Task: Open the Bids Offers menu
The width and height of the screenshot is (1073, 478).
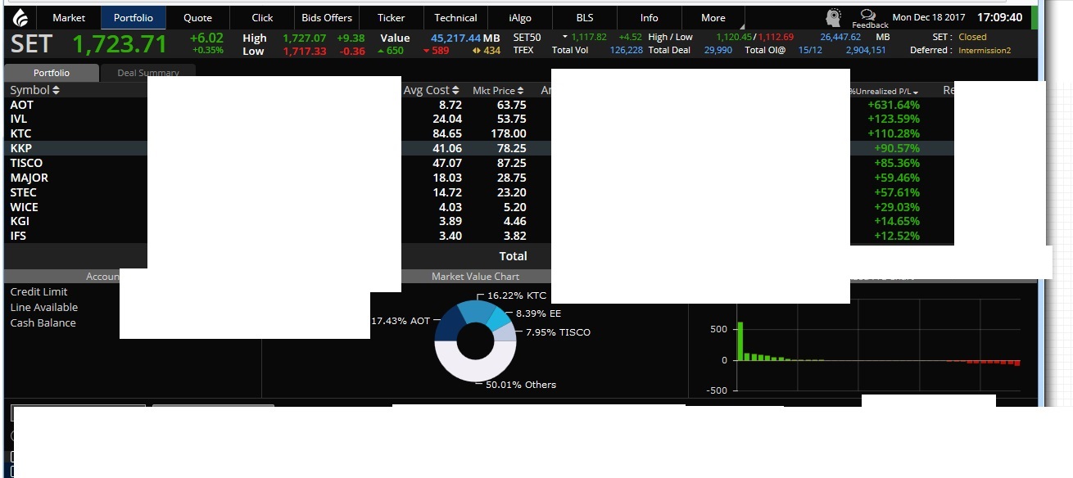Action: 327,17
